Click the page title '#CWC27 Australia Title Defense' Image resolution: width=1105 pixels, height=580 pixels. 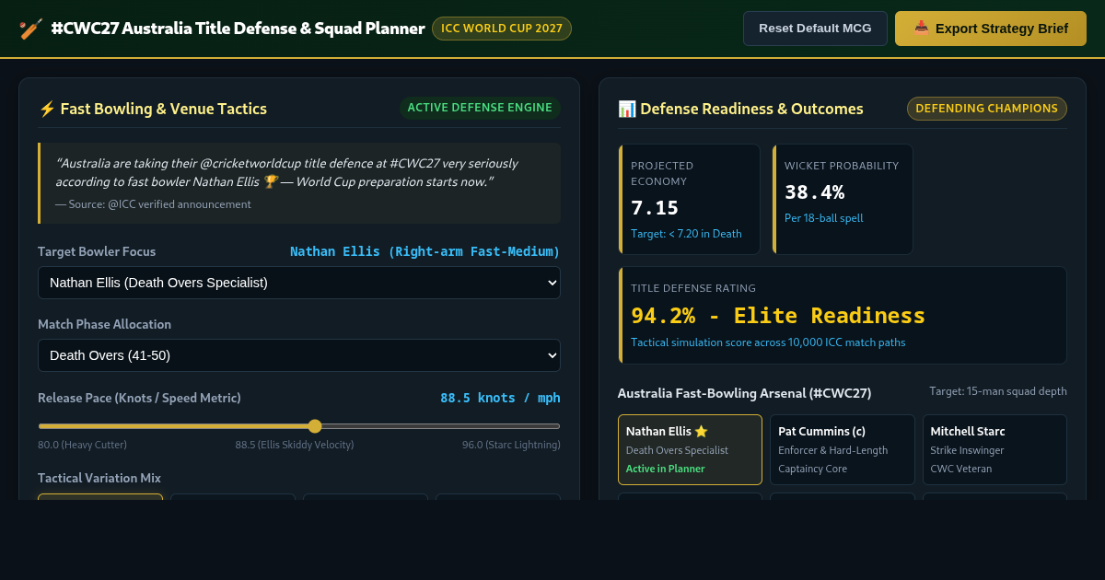pos(238,29)
